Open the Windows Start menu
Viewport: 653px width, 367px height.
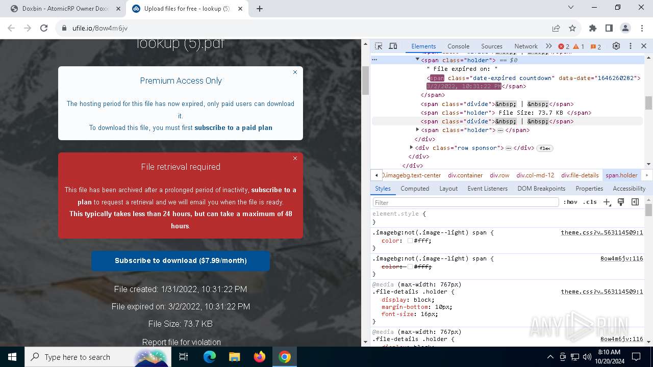click(12, 357)
